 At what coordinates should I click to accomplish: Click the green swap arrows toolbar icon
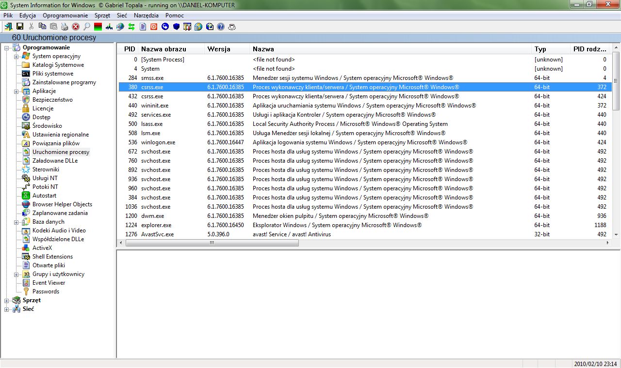[x=131, y=27]
